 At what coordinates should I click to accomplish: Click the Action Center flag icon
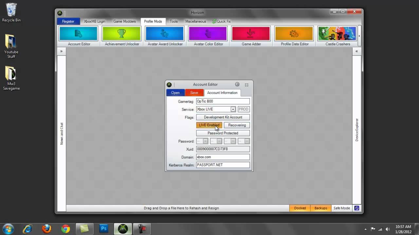(373, 229)
